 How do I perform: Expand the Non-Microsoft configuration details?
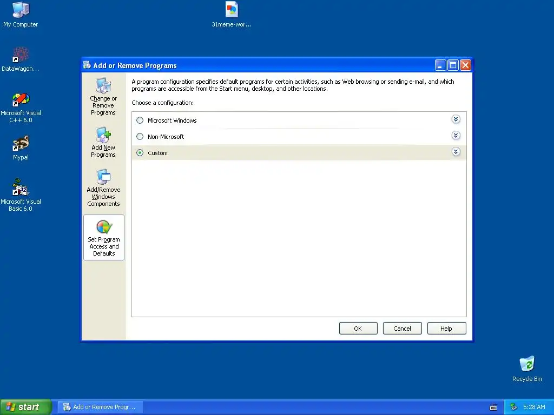456,136
